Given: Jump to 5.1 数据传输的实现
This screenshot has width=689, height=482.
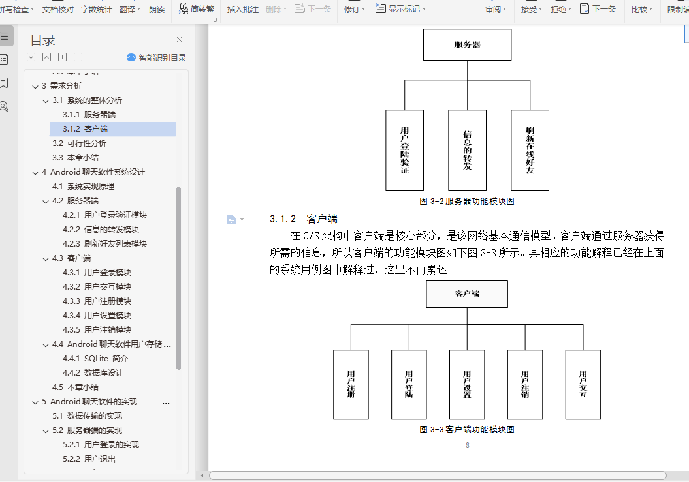Looking at the screenshot, I should tap(87, 416).
